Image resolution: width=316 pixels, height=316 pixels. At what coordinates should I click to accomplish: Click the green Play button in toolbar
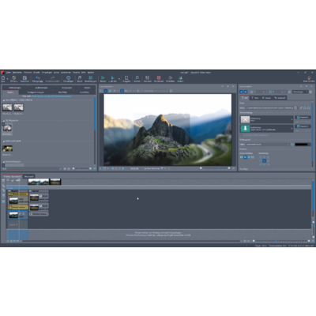click(x=103, y=77)
